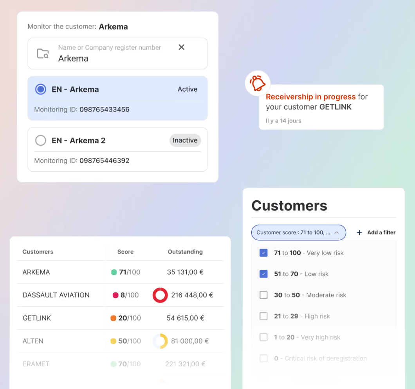Clear the Arkema search using the X icon
Screen dimensions: 415x389
pos(181,47)
